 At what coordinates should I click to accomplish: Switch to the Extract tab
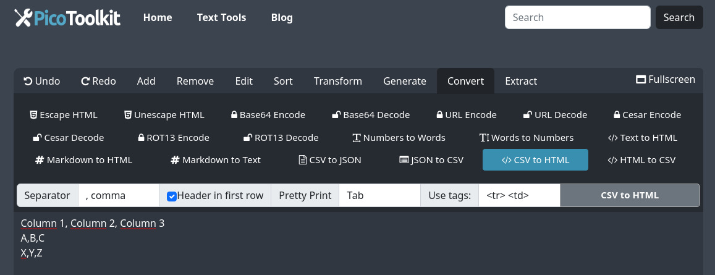[x=521, y=81]
